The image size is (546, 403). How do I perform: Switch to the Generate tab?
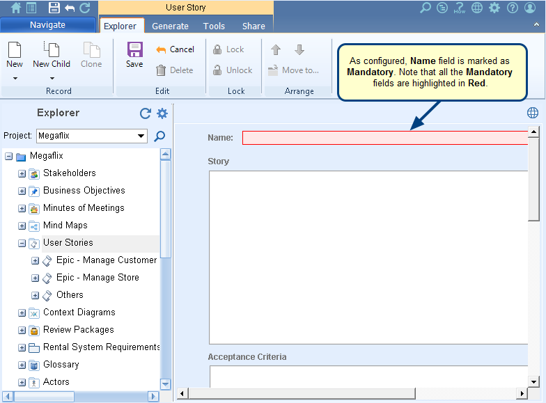tap(170, 26)
